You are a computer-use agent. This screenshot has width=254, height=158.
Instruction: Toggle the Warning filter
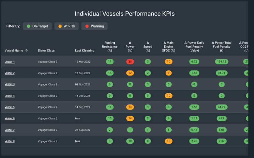click(94, 26)
